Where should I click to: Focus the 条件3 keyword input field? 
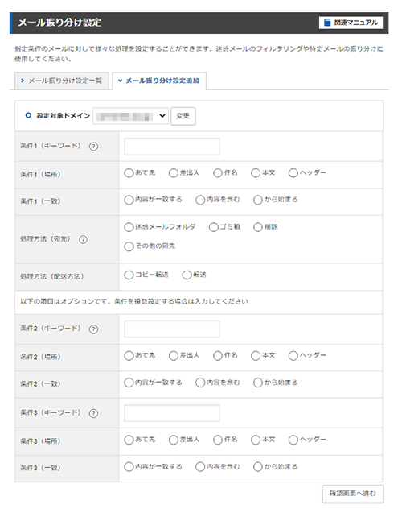[x=172, y=413]
